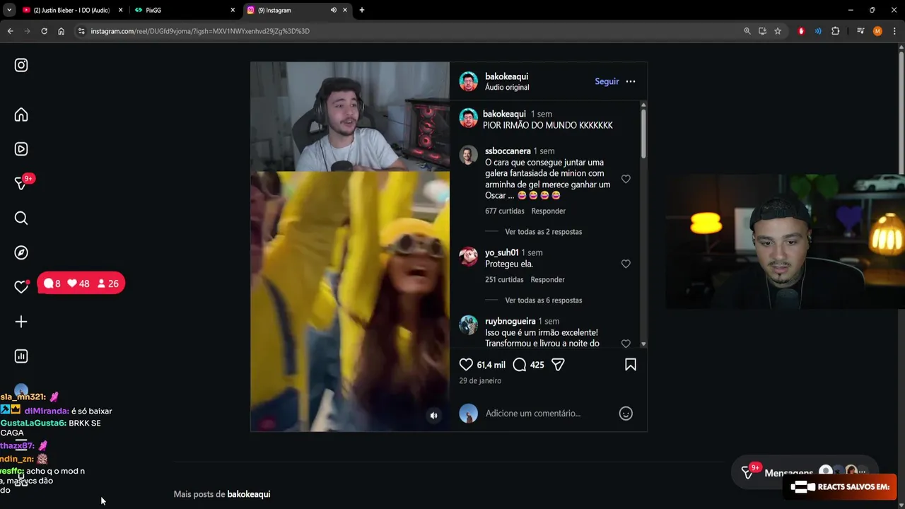This screenshot has height=509, width=905.
Task: Open the emoji picker smiley icon
Action: [x=626, y=414]
